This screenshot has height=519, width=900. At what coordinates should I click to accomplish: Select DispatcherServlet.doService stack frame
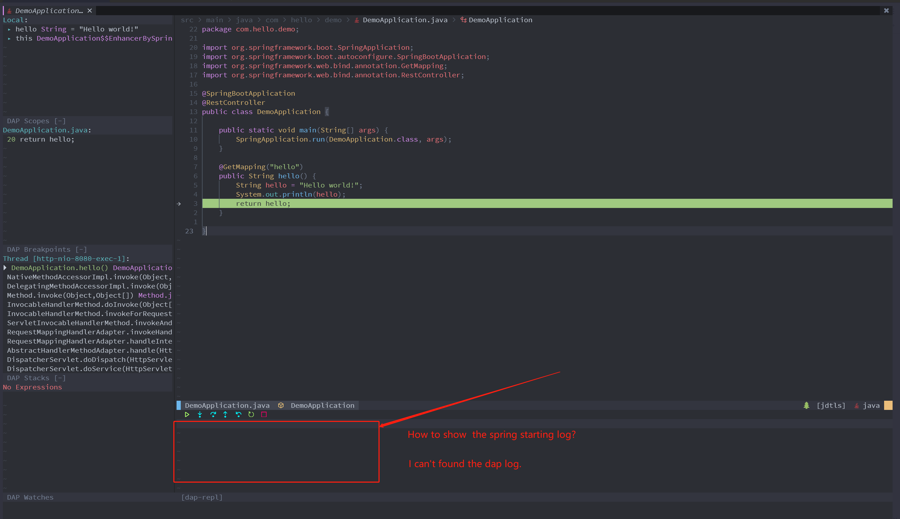pos(89,369)
